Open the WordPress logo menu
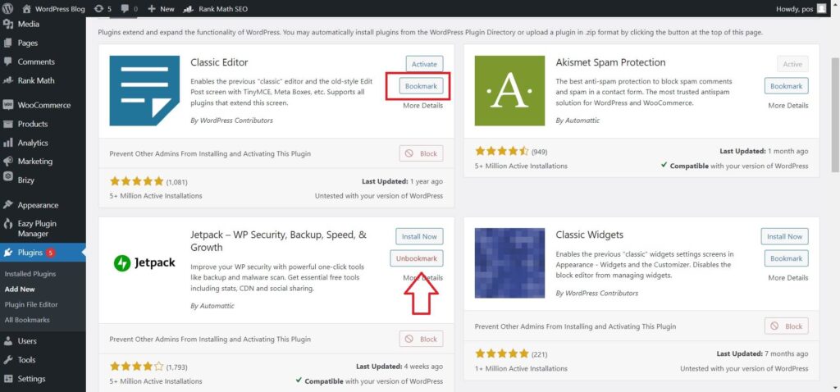The image size is (840, 392). pos(7,8)
